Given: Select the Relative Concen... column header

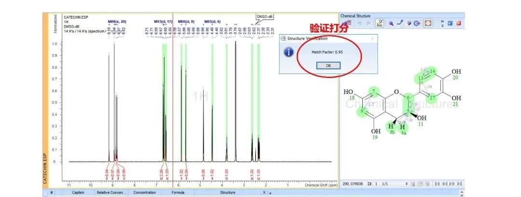Looking at the screenshot, I should (111, 192).
